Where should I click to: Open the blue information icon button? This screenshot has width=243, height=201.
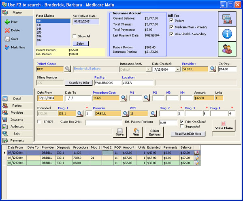click(x=228, y=34)
